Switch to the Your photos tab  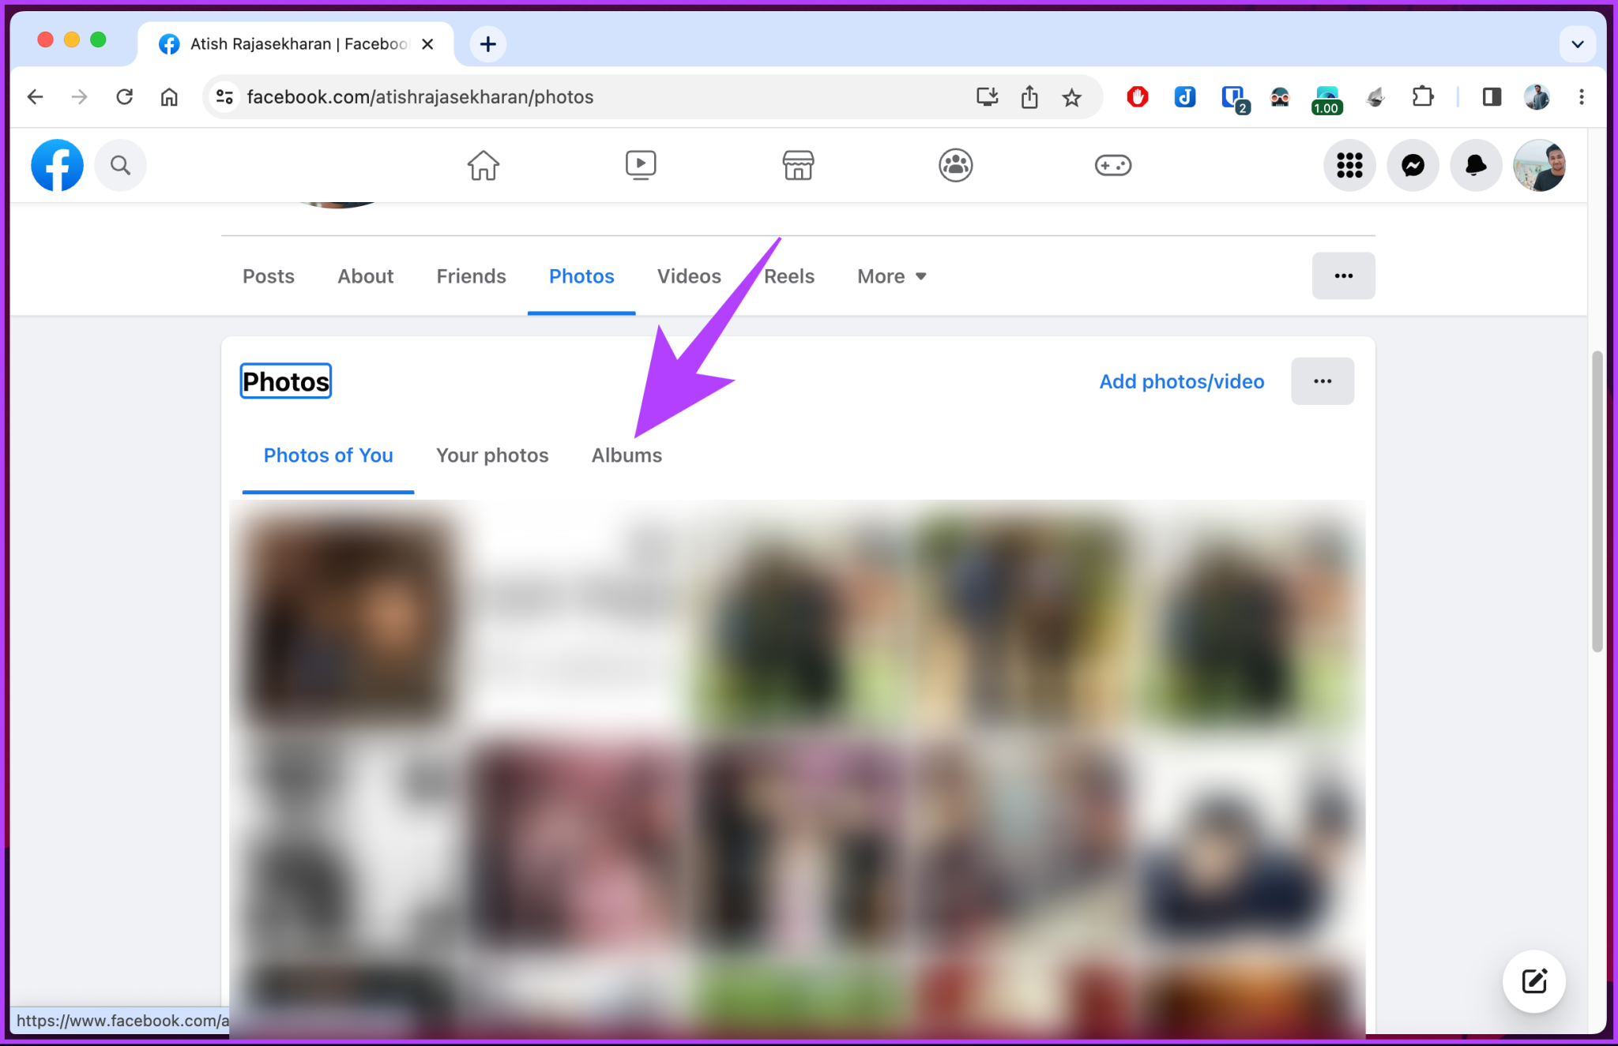[x=492, y=455]
